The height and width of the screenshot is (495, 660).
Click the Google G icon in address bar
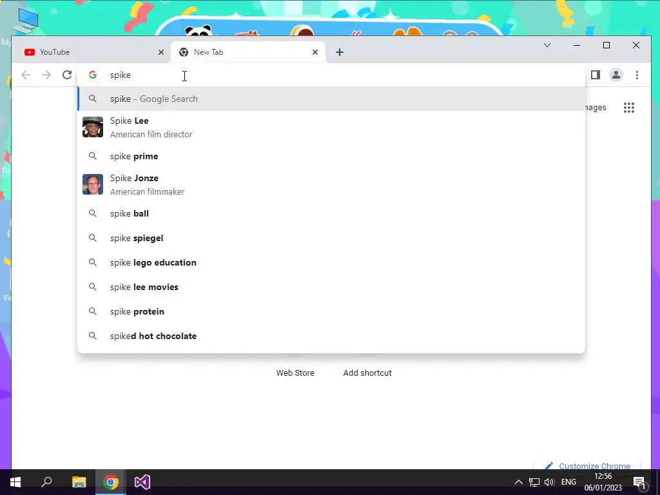point(93,75)
